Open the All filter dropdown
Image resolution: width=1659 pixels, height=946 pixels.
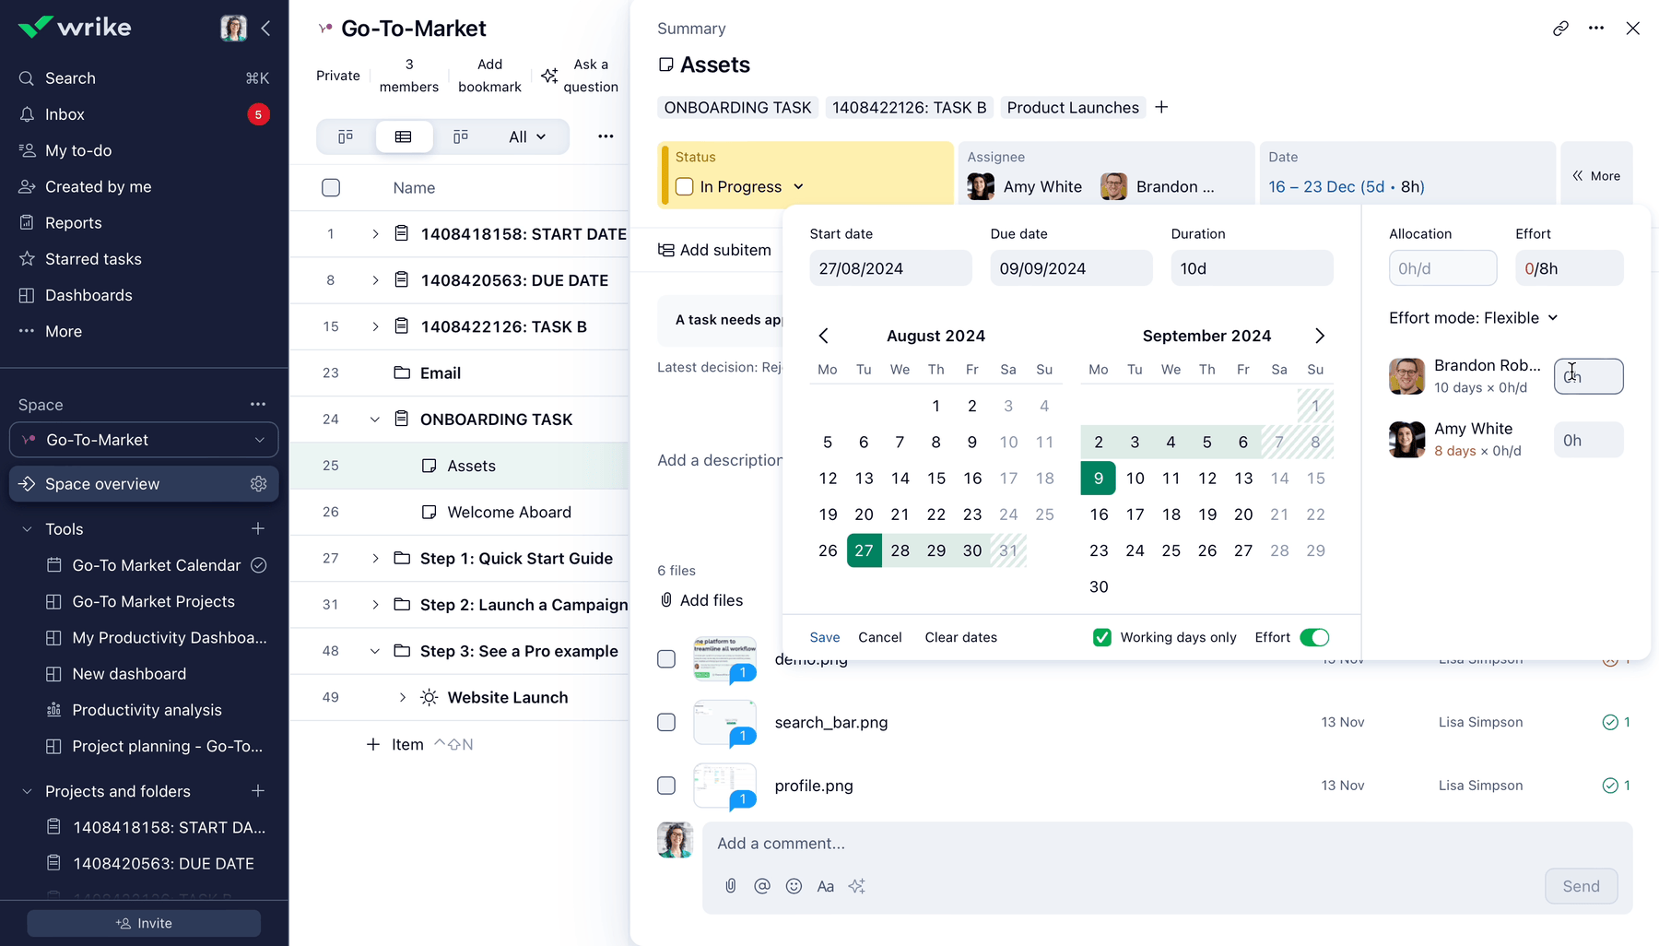[527, 136]
